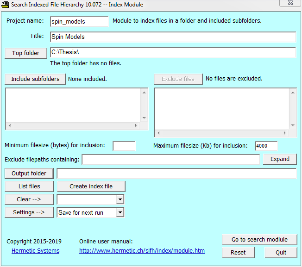The height and width of the screenshot is (267, 302).
Task: Click Create index file button
Action: click(91, 186)
